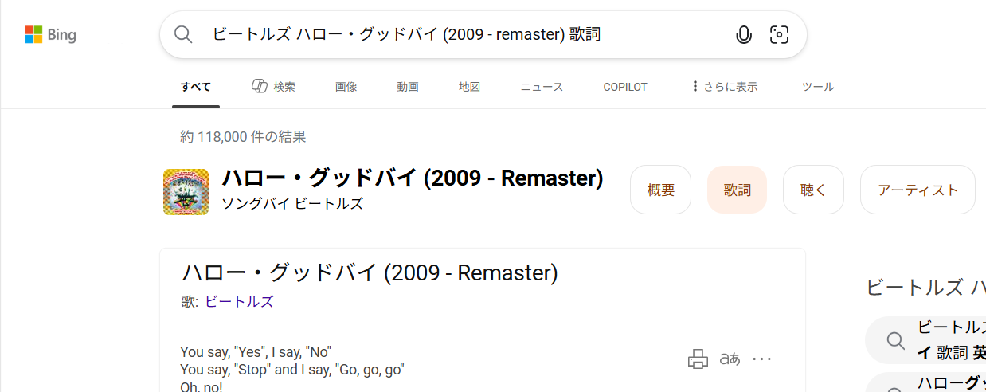Click the related search magnifier icon
The width and height of the screenshot is (986, 392).
pyautogui.click(x=896, y=341)
